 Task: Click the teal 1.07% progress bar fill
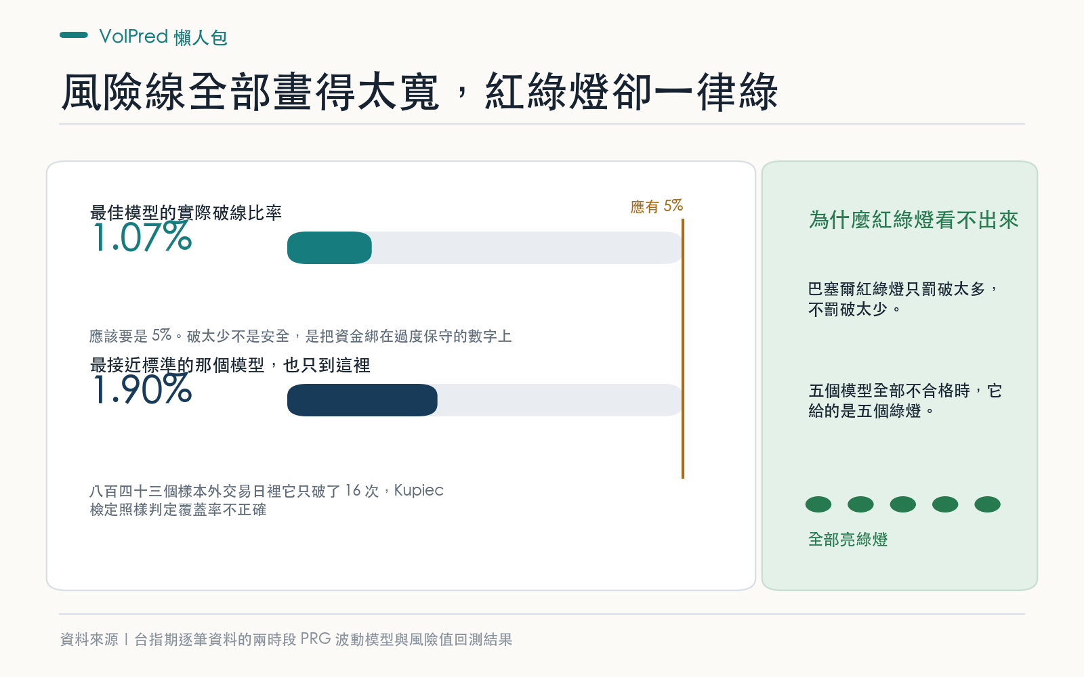pos(329,248)
